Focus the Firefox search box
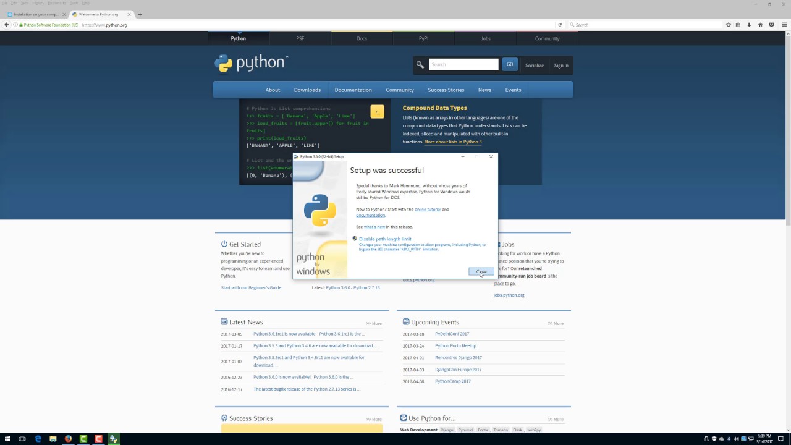The height and width of the screenshot is (445, 791). (645, 25)
